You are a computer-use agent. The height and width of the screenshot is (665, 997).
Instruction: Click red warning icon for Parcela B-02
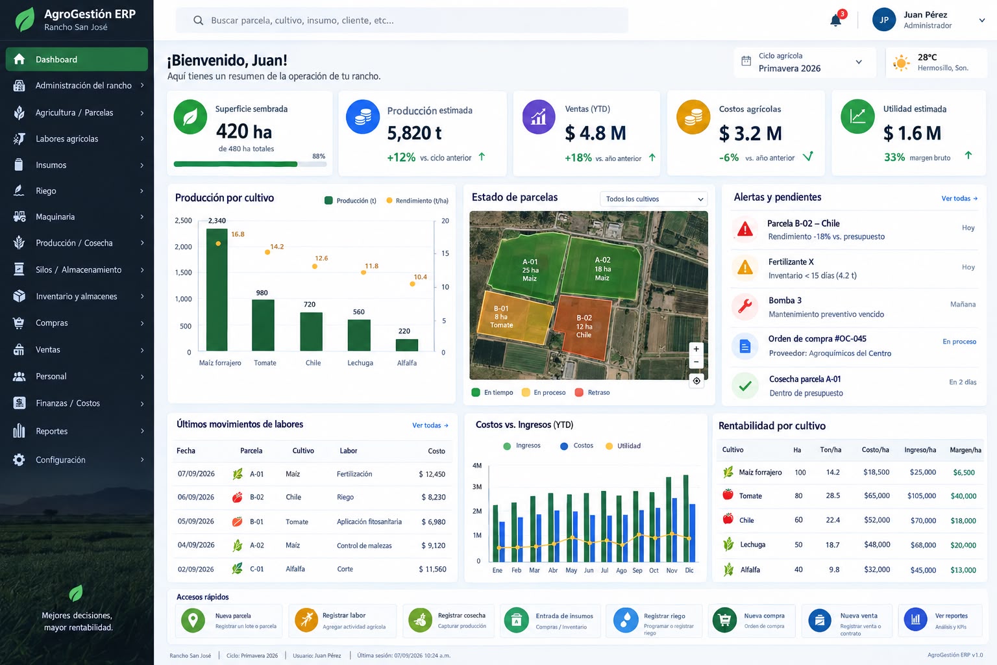[745, 229]
